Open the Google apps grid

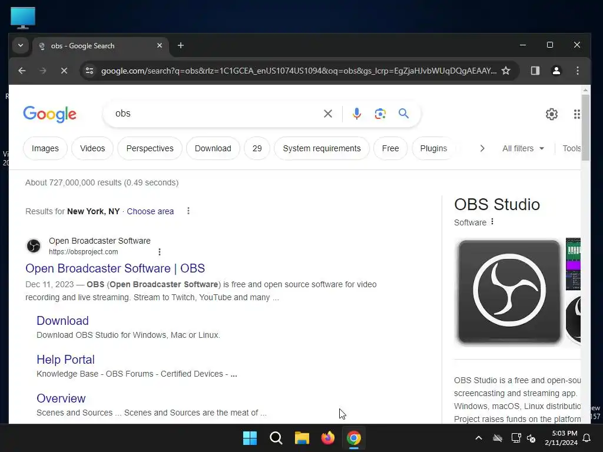pos(577,114)
